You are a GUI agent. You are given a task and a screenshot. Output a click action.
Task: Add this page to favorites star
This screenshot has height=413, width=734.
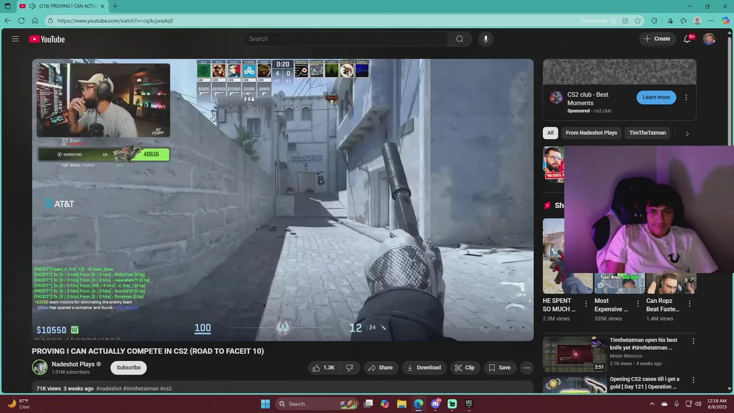tap(638, 21)
